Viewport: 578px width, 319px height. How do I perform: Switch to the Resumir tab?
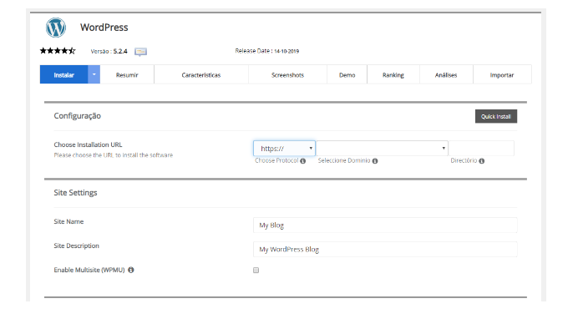(127, 75)
